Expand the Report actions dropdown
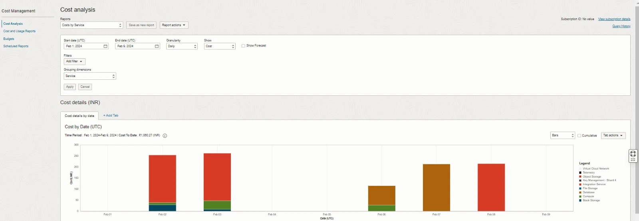639x221 pixels. tap(174, 25)
